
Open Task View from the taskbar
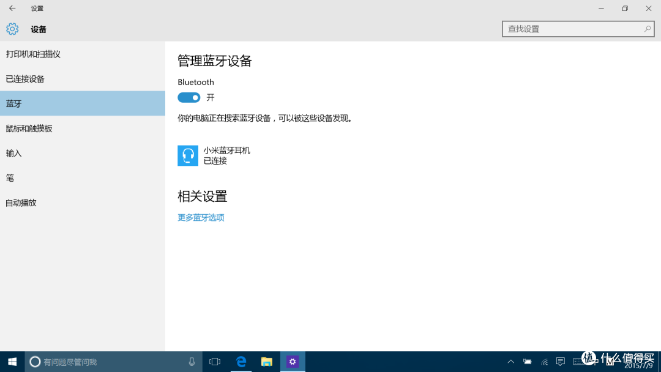(x=215, y=362)
